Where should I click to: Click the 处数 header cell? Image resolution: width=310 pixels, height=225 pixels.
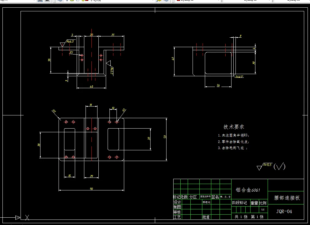(184, 197)
